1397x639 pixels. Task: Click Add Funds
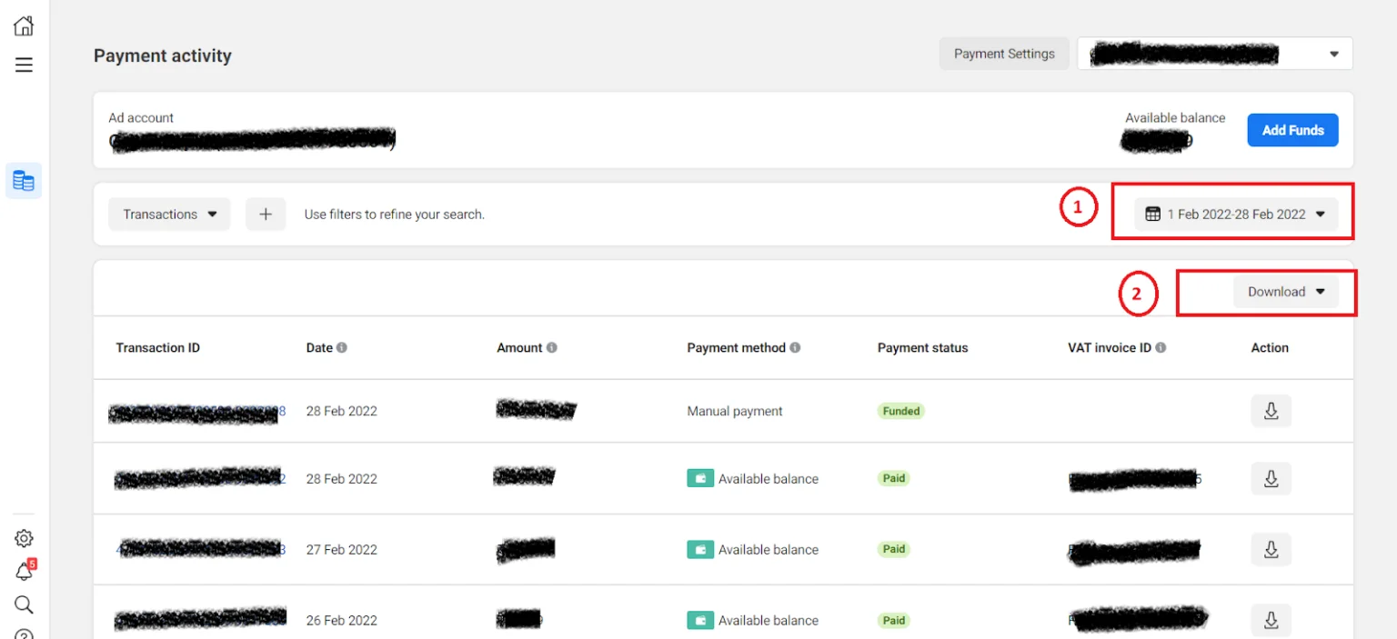tap(1292, 129)
